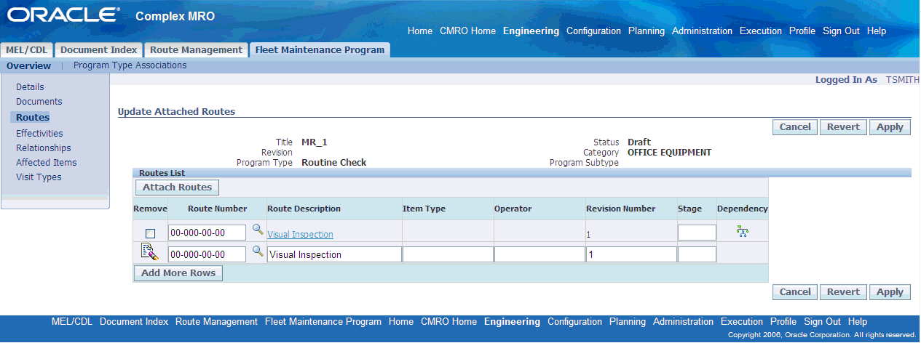Switch to the MEL/CDL tab
Screen dimensions: 921x343
(27, 49)
